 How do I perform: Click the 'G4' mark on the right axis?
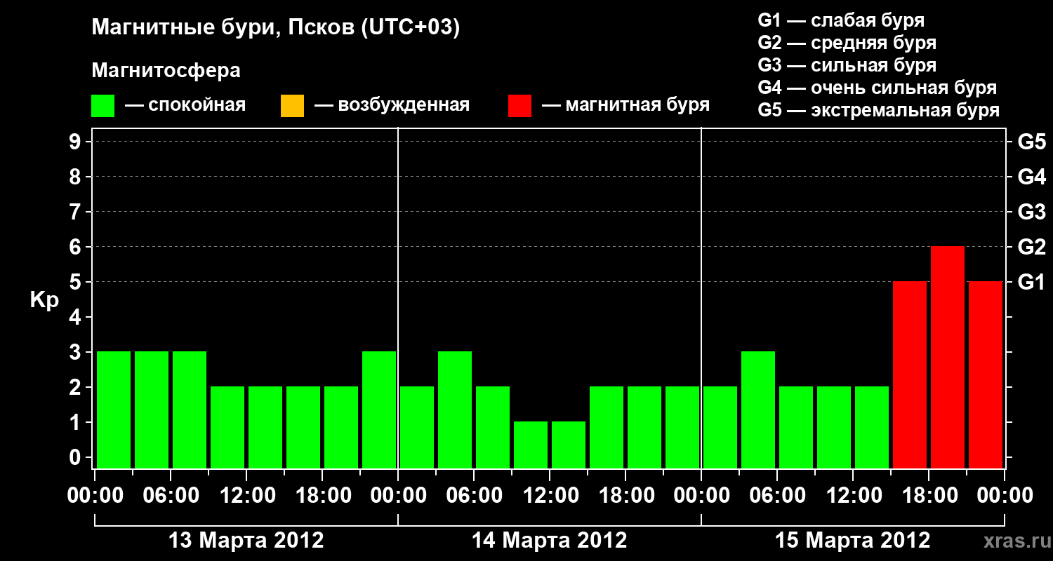pyautogui.click(x=1031, y=177)
